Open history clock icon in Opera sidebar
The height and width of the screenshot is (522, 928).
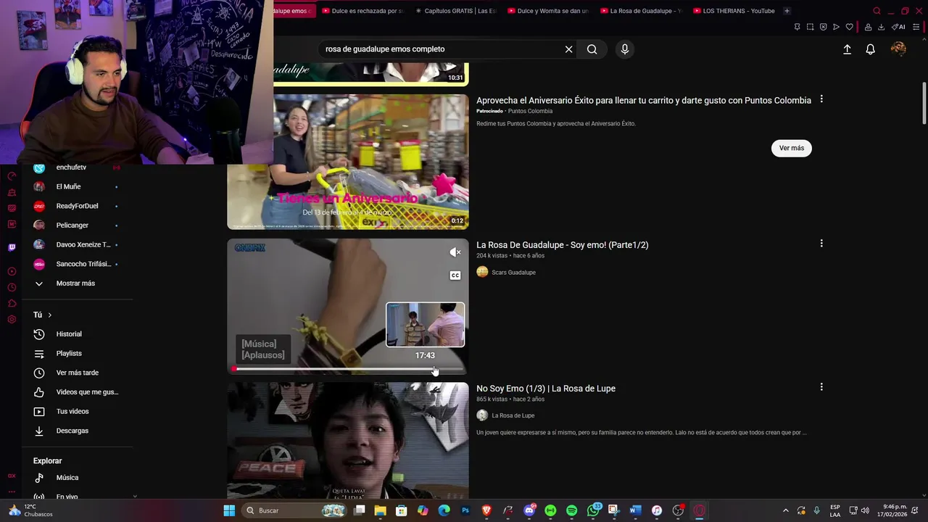pyautogui.click(x=12, y=288)
